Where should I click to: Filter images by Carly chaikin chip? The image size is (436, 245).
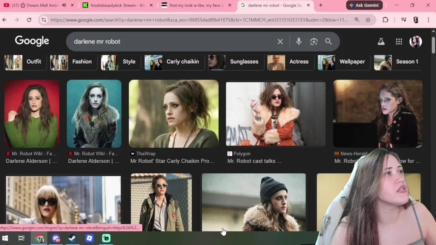tap(174, 62)
